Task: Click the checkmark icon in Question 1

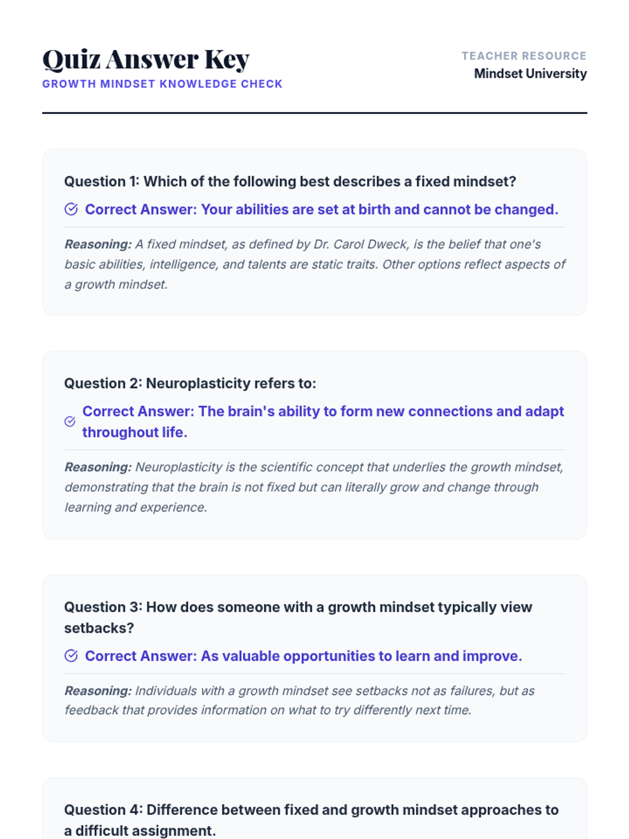Action: [71, 210]
